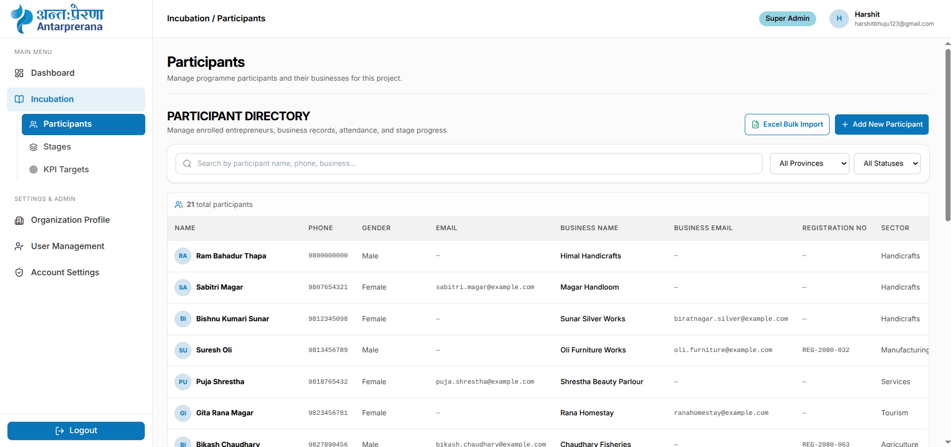Image resolution: width=951 pixels, height=447 pixels.
Task: Click the SU avatar for Suresh Oli
Action: click(183, 350)
